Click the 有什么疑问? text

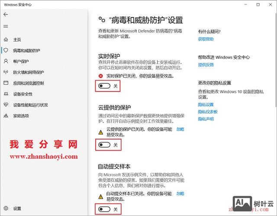tap(209, 32)
